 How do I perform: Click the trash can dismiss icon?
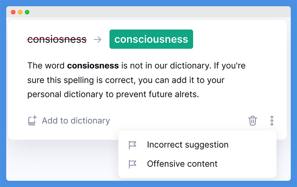point(252,121)
